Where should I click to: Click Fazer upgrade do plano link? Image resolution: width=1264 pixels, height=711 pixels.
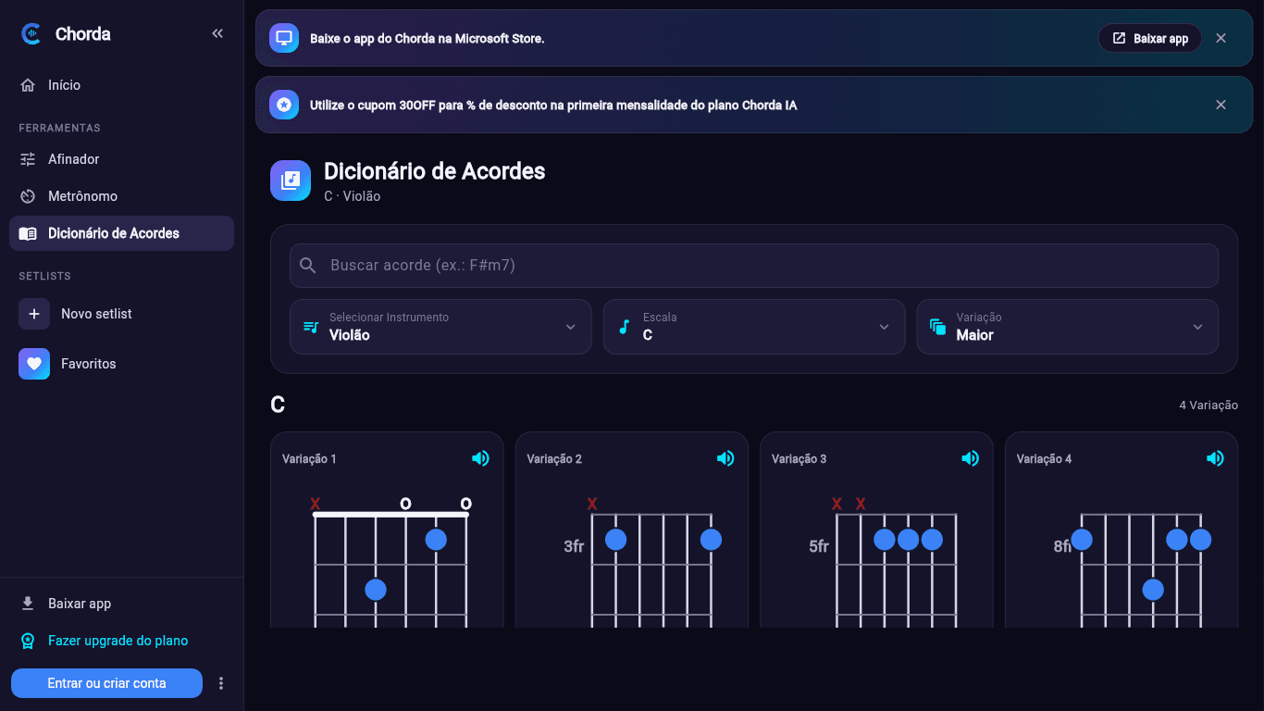pyautogui.click(x=118, y=641)
